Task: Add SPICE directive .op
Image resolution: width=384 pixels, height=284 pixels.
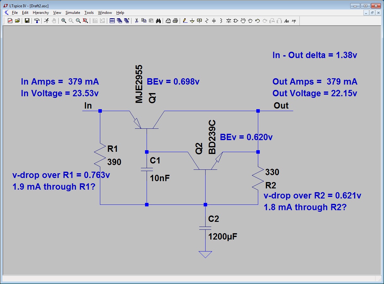Action: tap(294, 21)
